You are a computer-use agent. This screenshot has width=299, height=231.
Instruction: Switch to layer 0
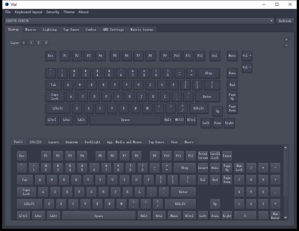[24, 43]
